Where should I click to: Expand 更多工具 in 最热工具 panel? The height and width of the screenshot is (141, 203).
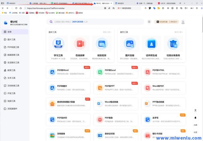[179, 32]
